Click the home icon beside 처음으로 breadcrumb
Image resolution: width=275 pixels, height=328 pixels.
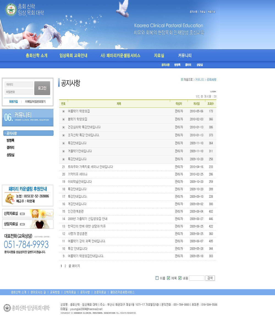(x=182, y=80)
